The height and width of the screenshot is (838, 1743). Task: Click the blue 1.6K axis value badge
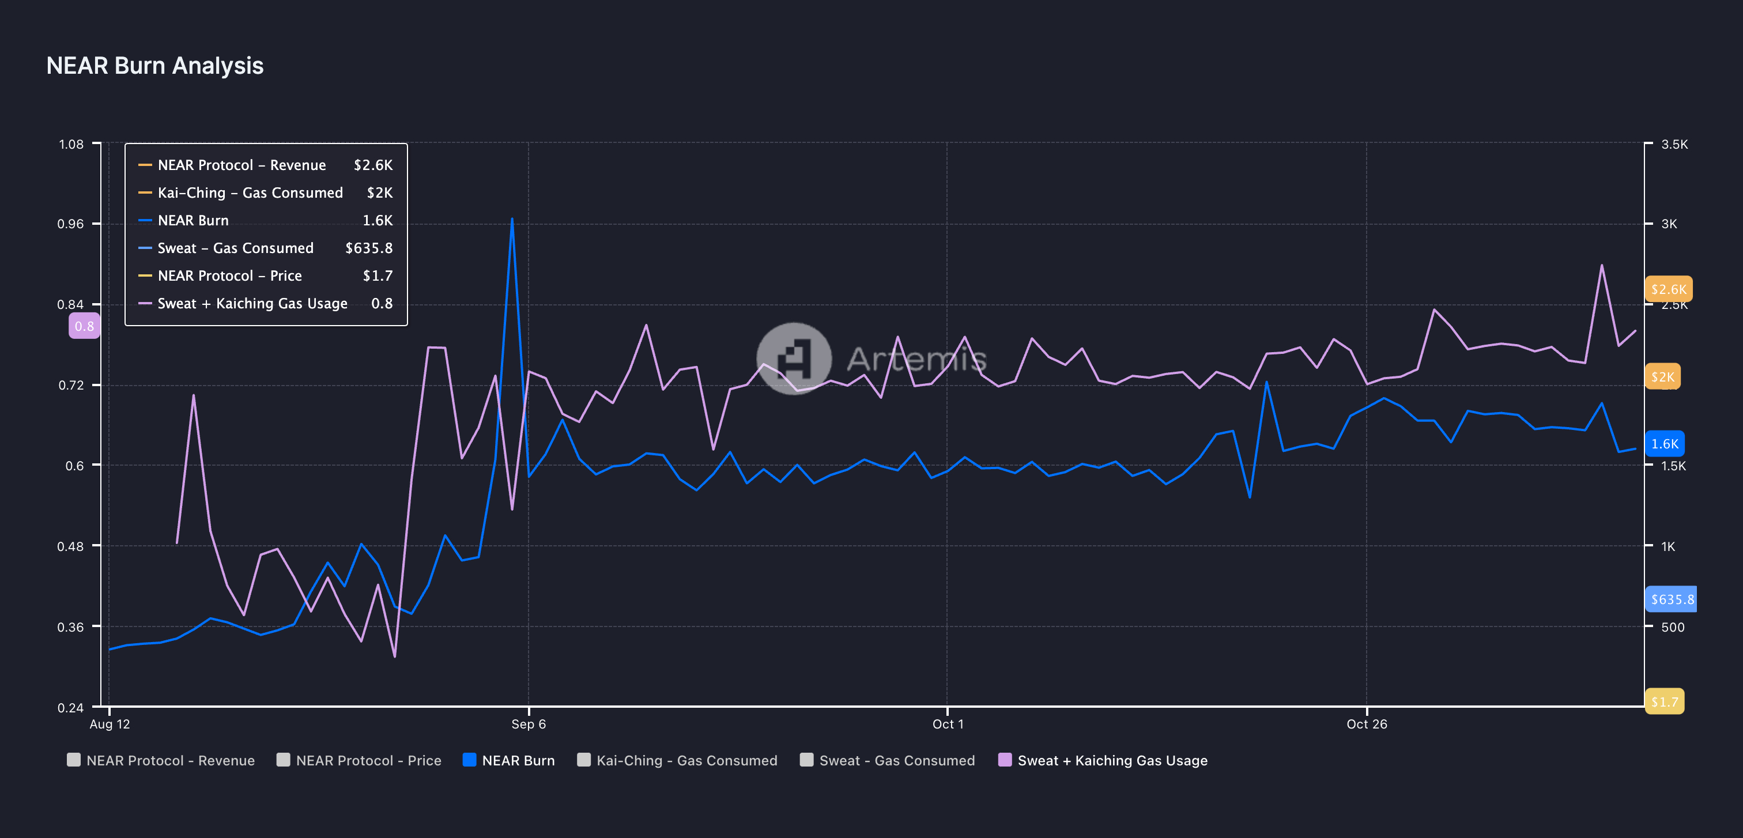tap(1665, 444)
